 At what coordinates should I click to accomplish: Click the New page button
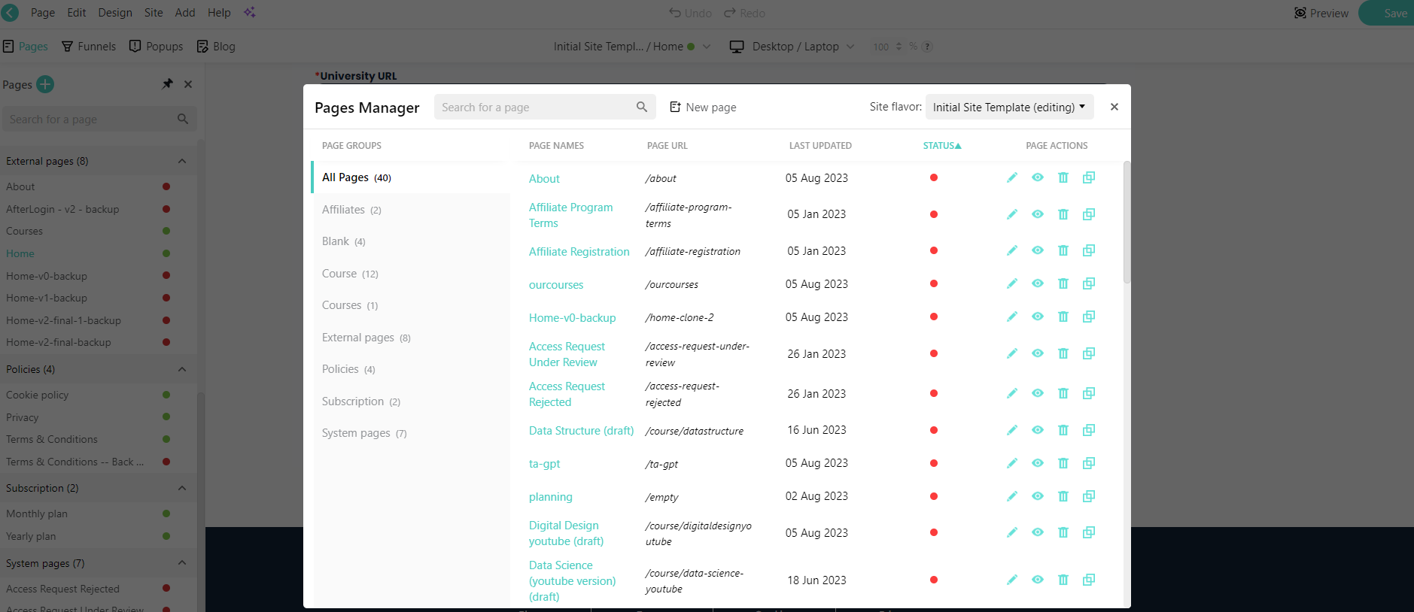tap(703, 107)
